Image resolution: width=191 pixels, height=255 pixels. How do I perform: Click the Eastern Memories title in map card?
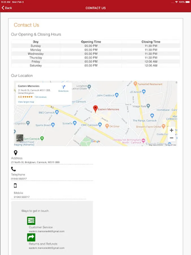point(29,86)
